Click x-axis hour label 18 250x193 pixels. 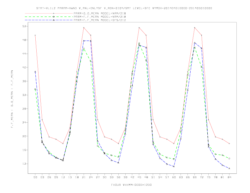tap(77, 177)
